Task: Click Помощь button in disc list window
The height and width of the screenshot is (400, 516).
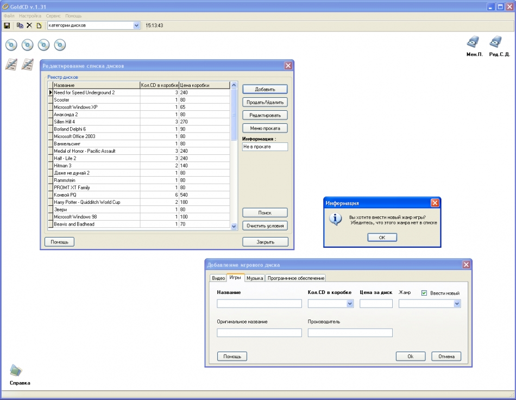Action: [x=59, y=242]
